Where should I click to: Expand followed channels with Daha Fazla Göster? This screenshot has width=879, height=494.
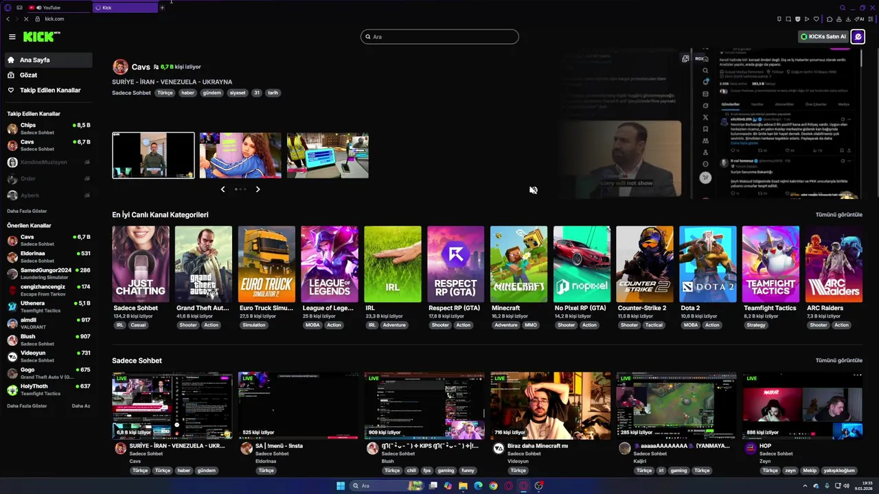click(x=27, y=211)
